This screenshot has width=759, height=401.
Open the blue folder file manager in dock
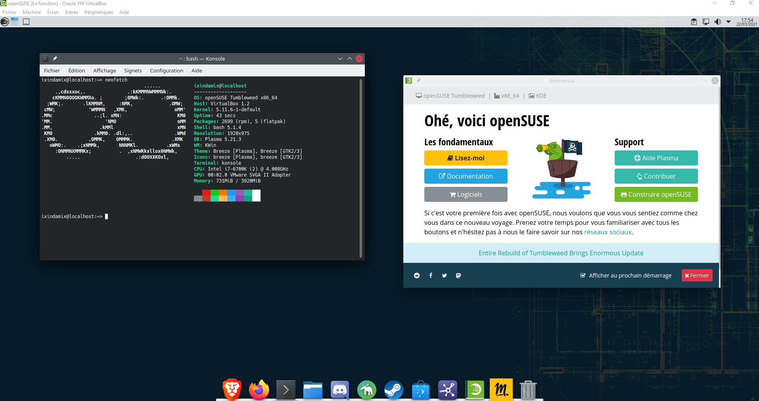tap(313, 390)
